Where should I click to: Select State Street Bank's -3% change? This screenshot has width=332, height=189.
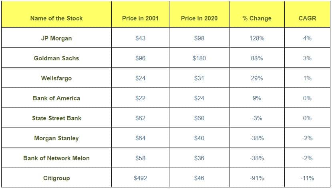coord(257,118)
